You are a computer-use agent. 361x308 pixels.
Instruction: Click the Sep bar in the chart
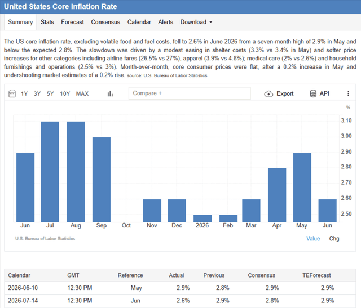[102, 180]
